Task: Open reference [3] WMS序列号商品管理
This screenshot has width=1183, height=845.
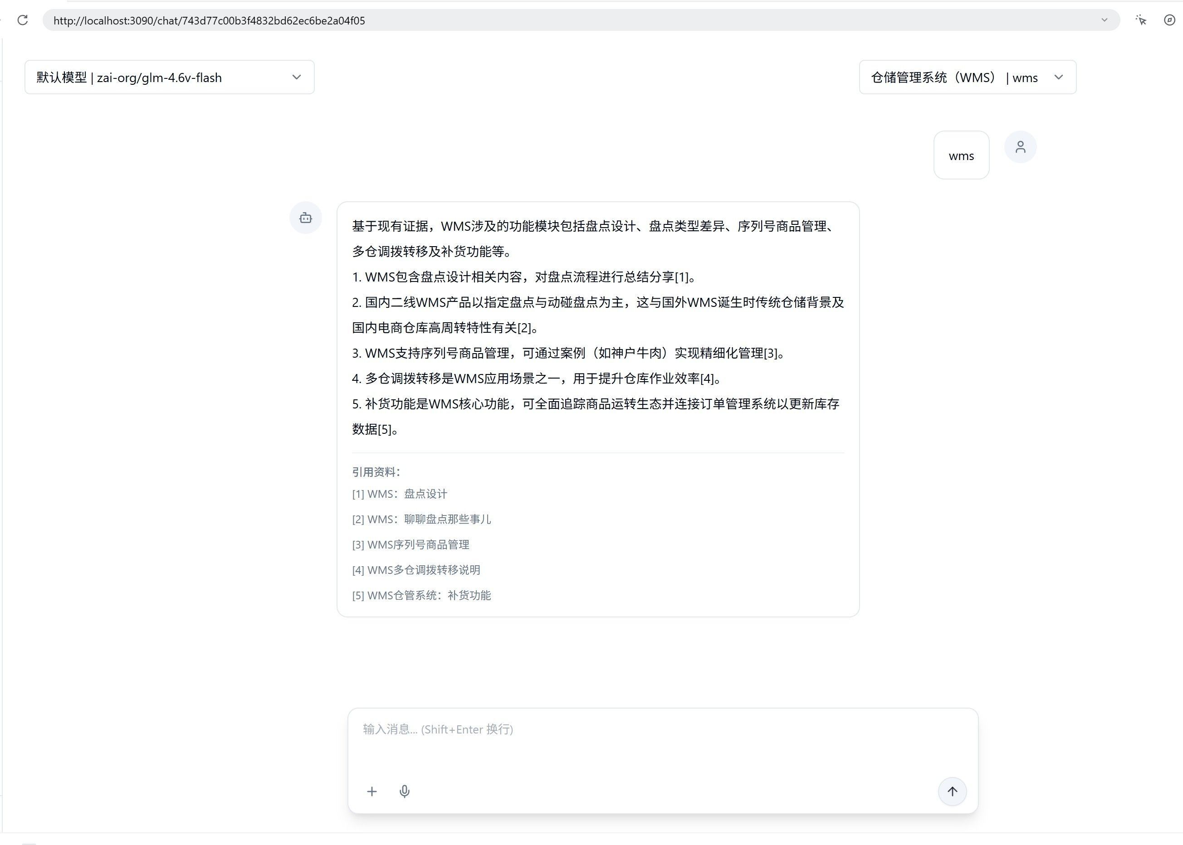Action: pyautogui.click(x=411, y=545)
